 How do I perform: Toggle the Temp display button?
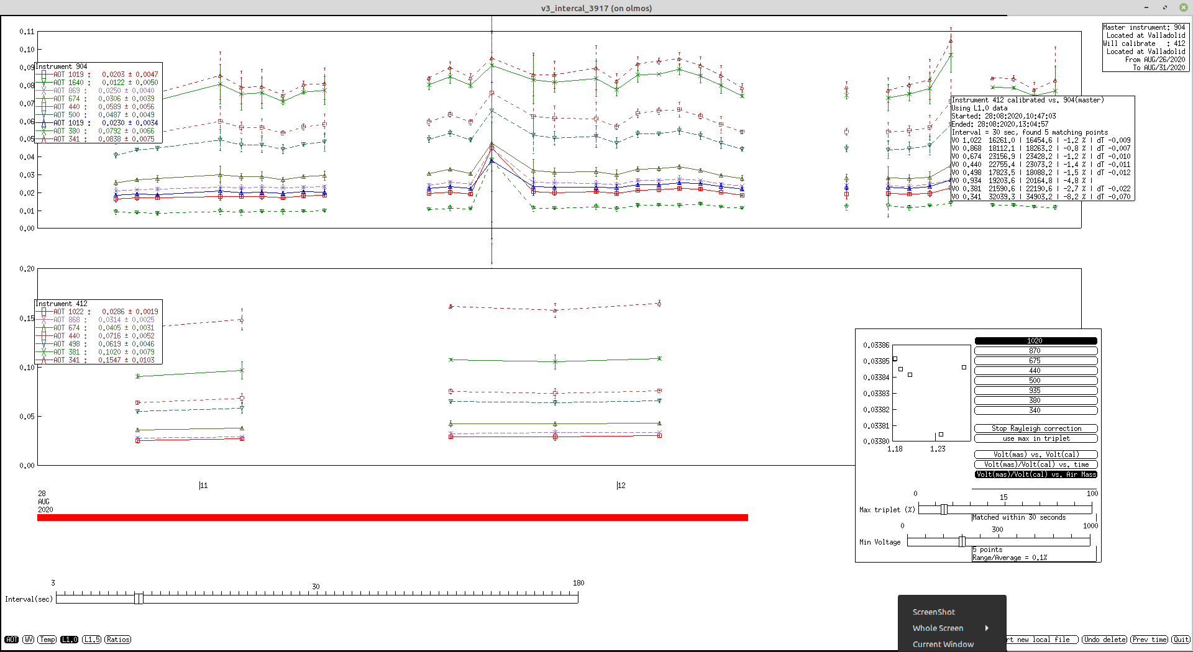(x=47, y=640)
